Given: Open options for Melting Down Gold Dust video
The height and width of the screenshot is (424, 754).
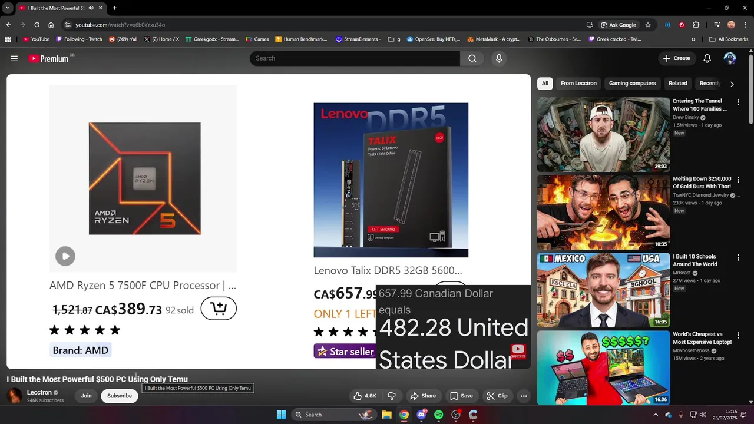Looking at the screenshot, I should pyautogui.click(x=738, y=180).
